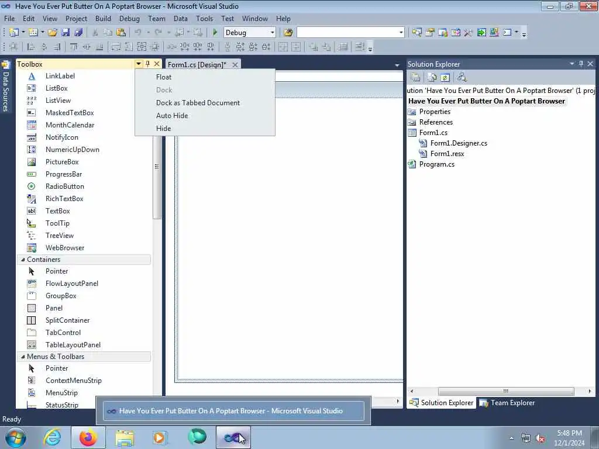Viewport: 599px width, 449px height.
Task: Click the Make Same Size layout icon
Action: [142, 47]
